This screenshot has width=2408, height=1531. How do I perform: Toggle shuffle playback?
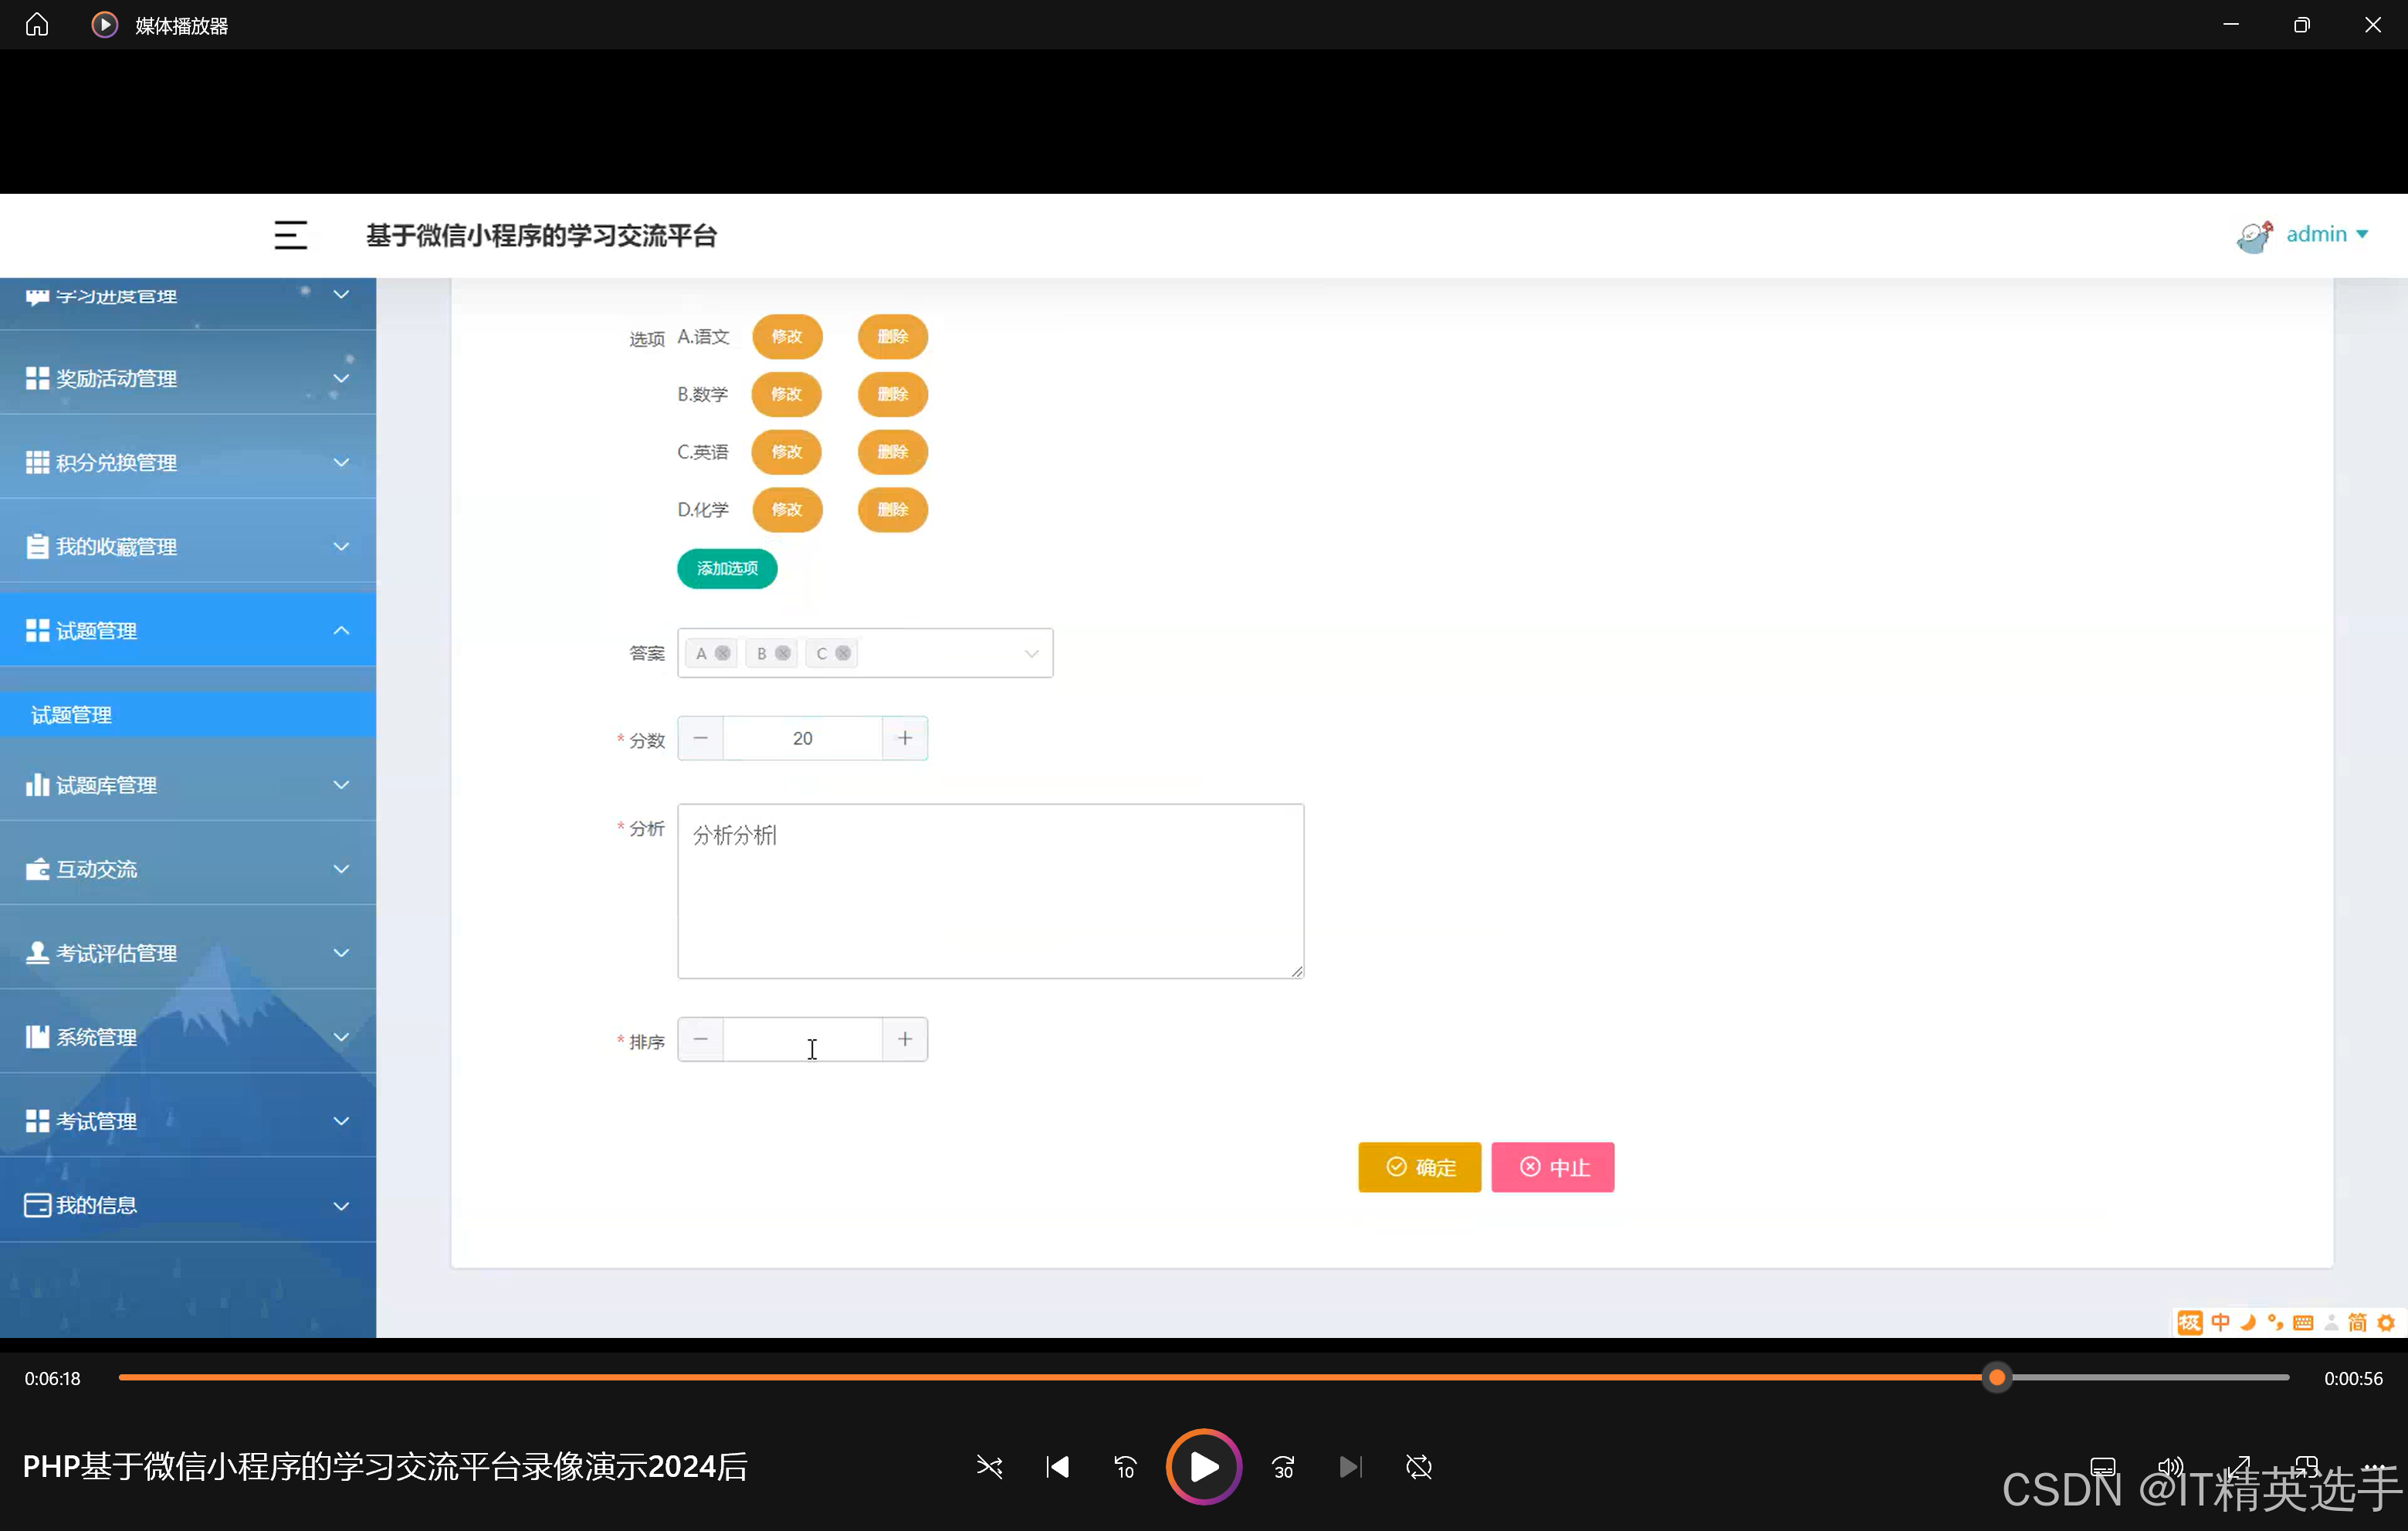[989, 1467]
